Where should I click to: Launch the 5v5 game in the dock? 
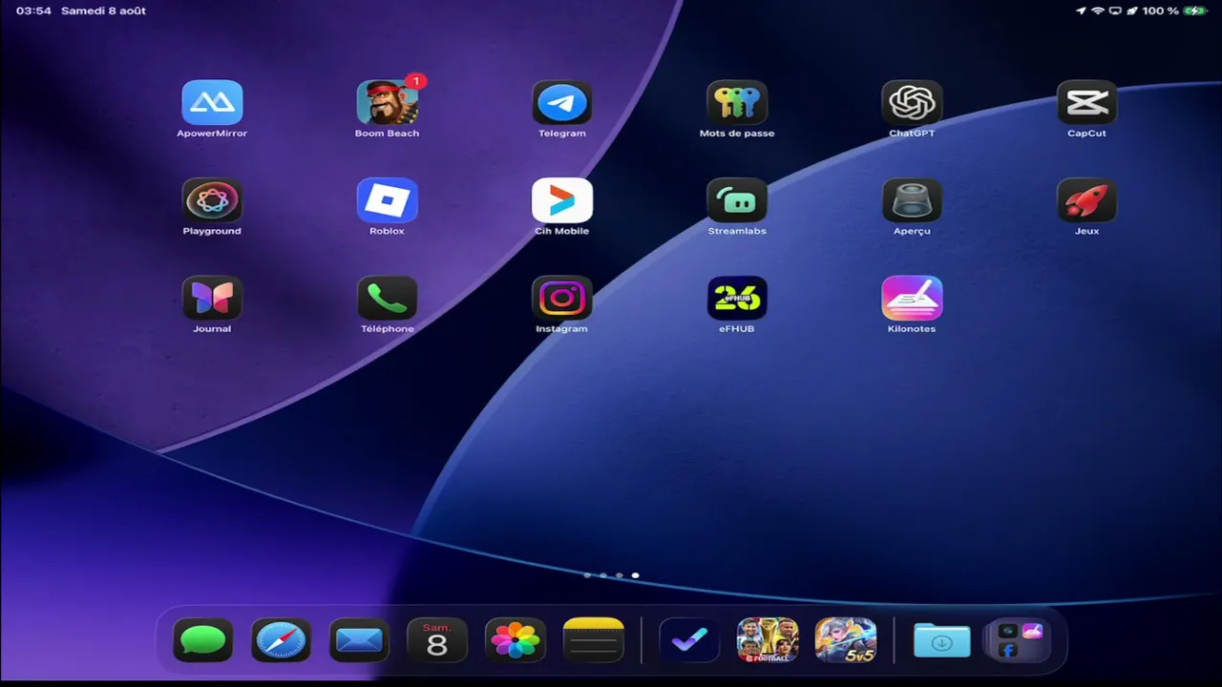point(846,640)
